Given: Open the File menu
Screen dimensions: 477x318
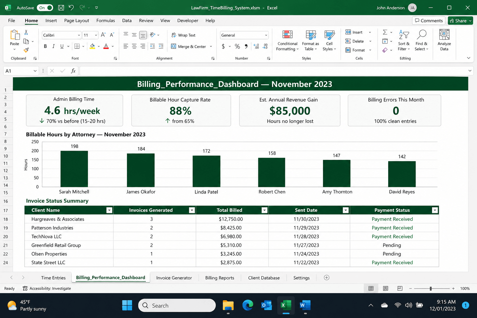Looking at the screenshot, I should (x=11, y=20).
